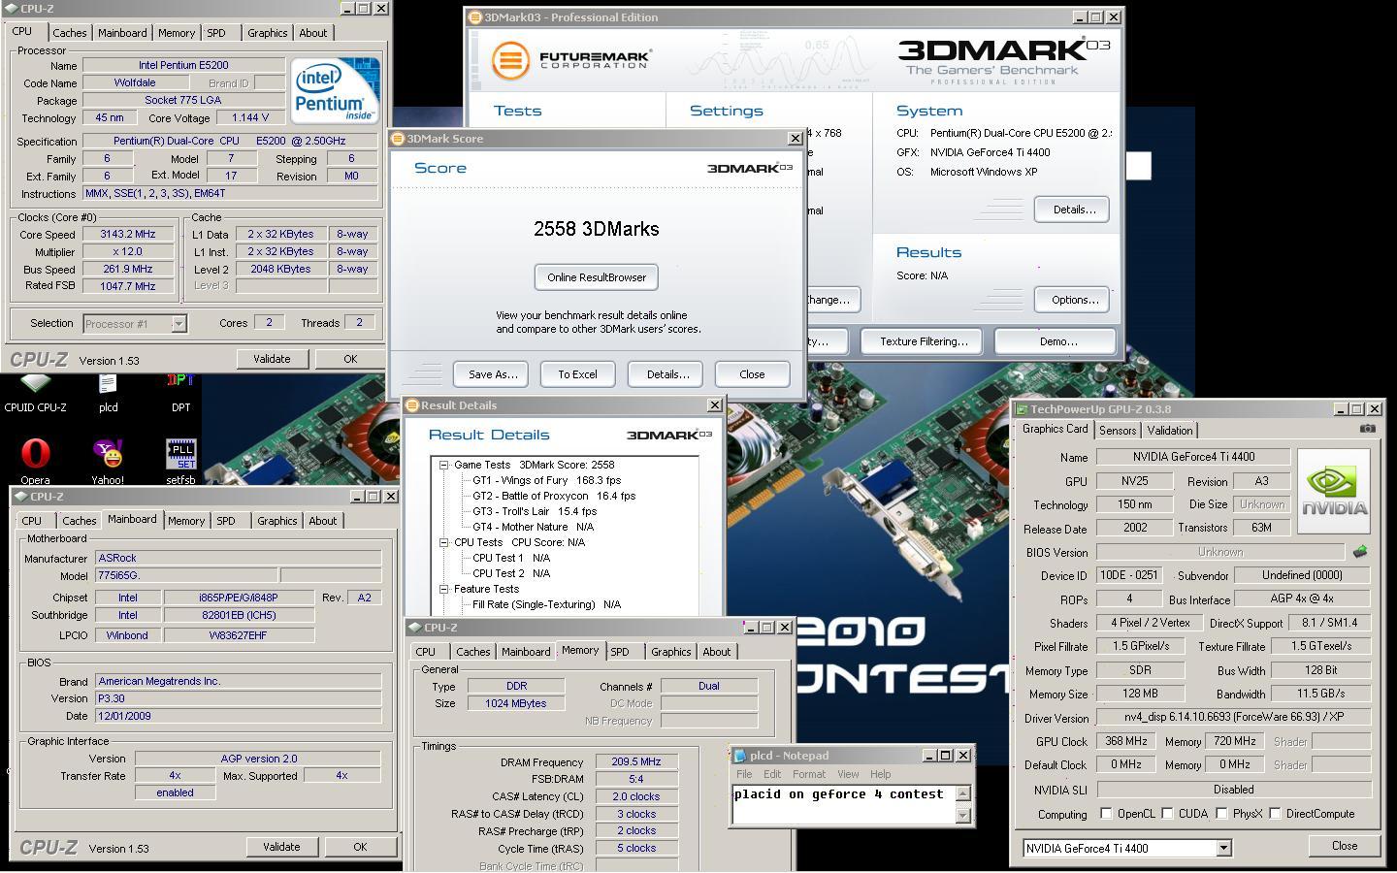Switch to About tab in top CPU-Z window

[312, 33]
